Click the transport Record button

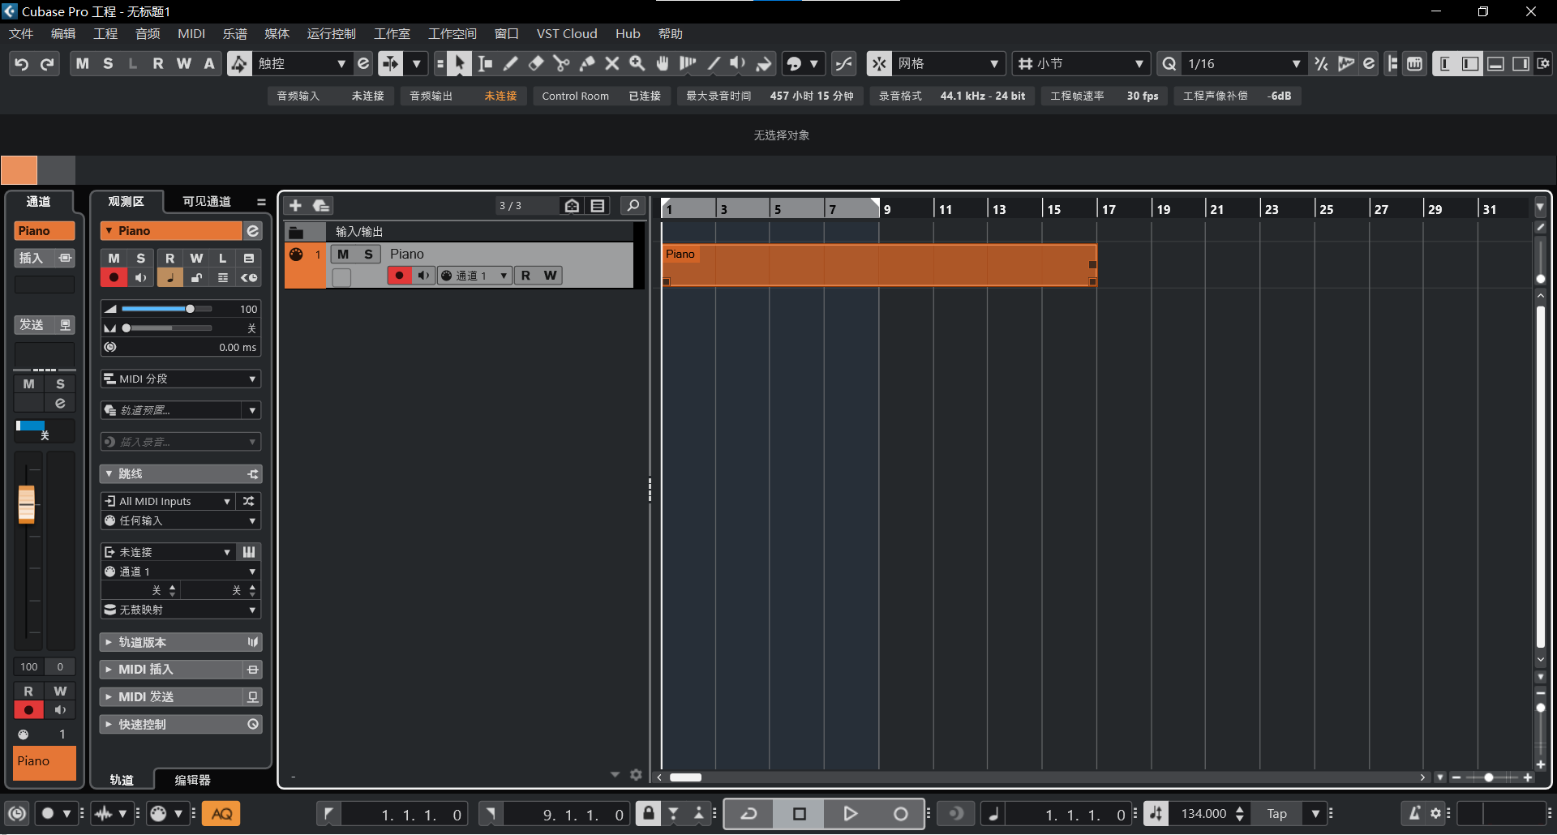[900, 814]
